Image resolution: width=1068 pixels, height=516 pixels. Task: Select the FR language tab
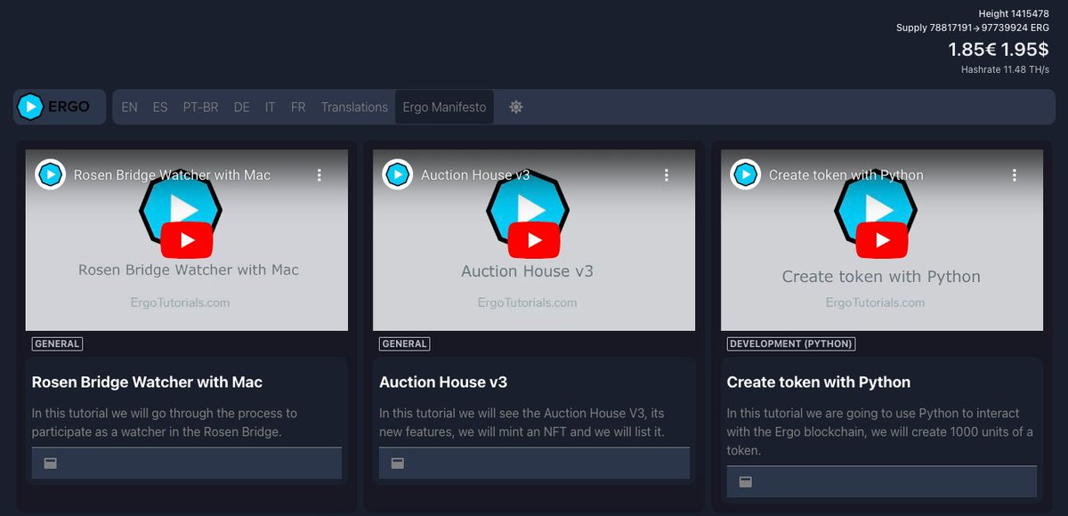tap(298, 106)
